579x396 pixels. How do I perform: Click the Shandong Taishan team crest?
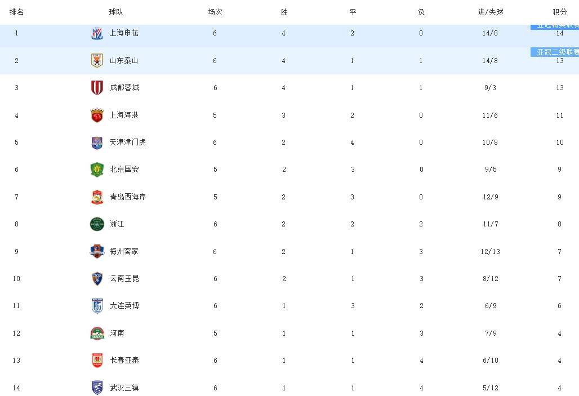tap(97, 61)
